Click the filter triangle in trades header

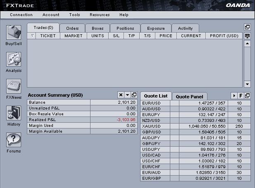[32, 36]
